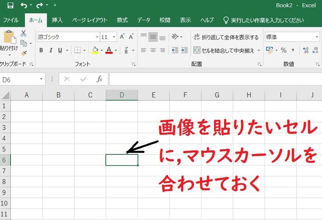Toggle Italic formatting

pyautogui.click(x=51, y=50)
